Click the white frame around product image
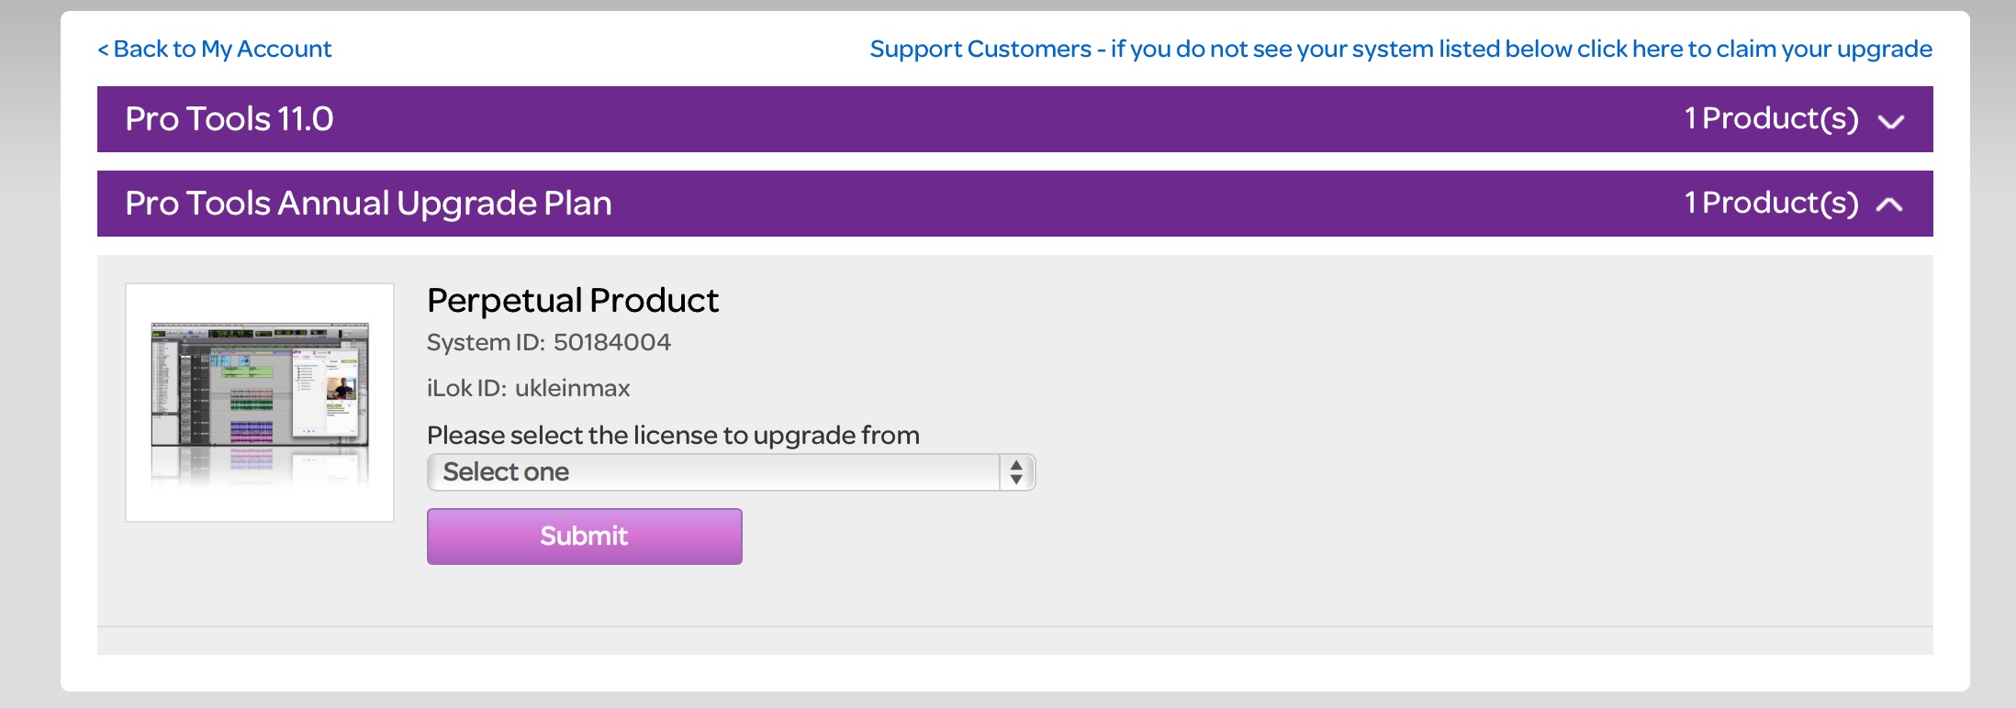This screenshot has width=2016, height=708. (260, 403)
